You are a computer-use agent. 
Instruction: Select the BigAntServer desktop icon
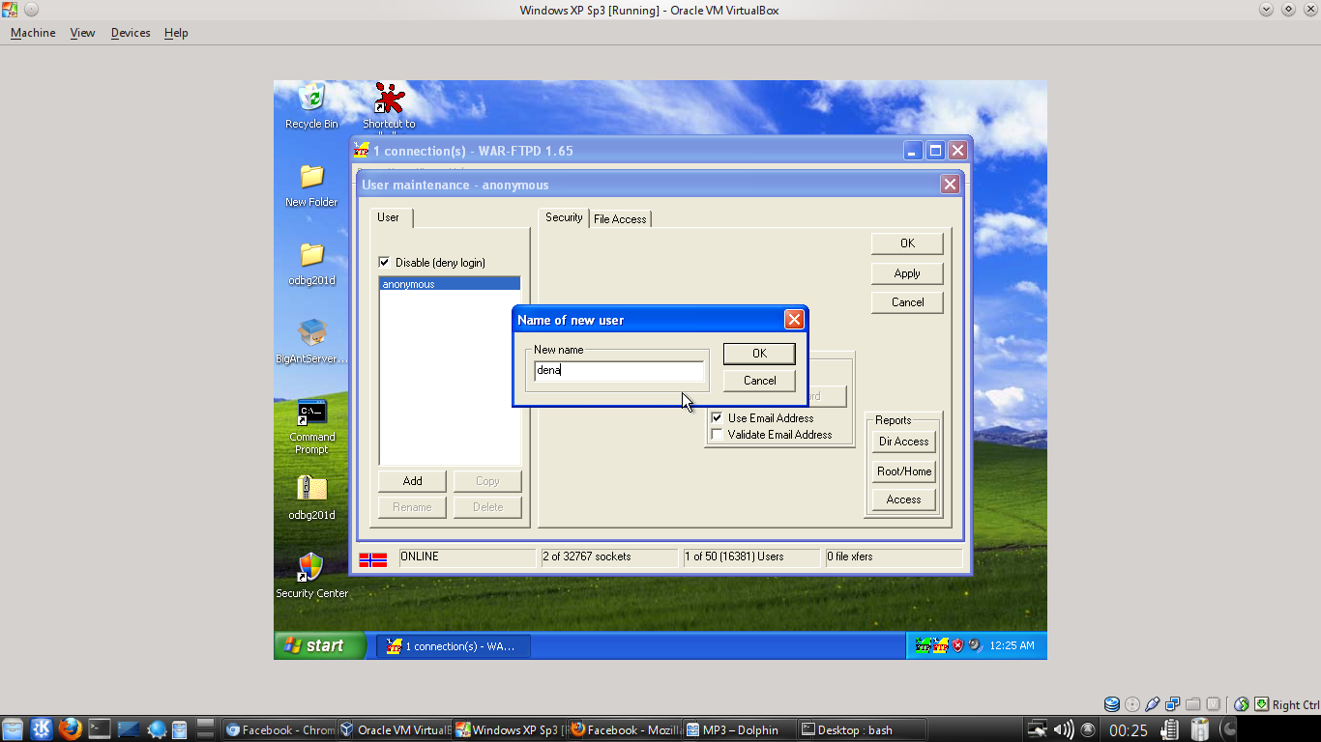(311, 332)
